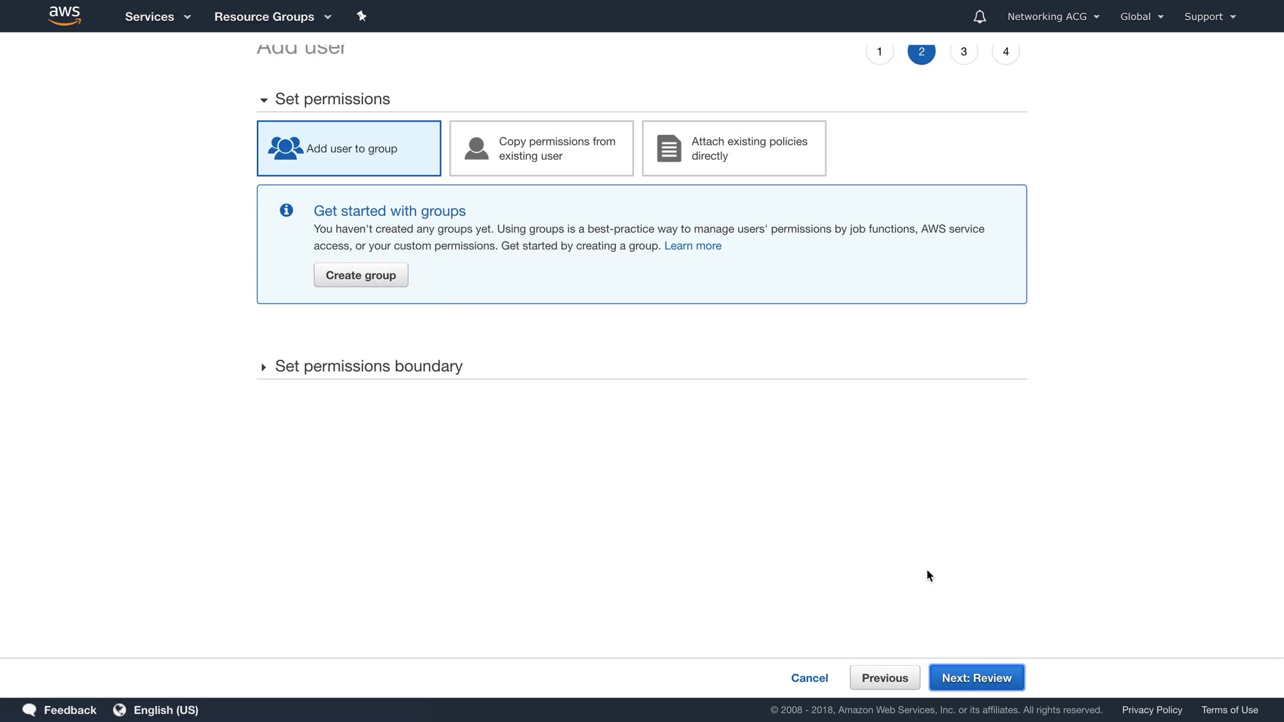The height and width of the screenshot is (722, 1284).
Task: Click the Next: Review button
Action: [976, 678]
